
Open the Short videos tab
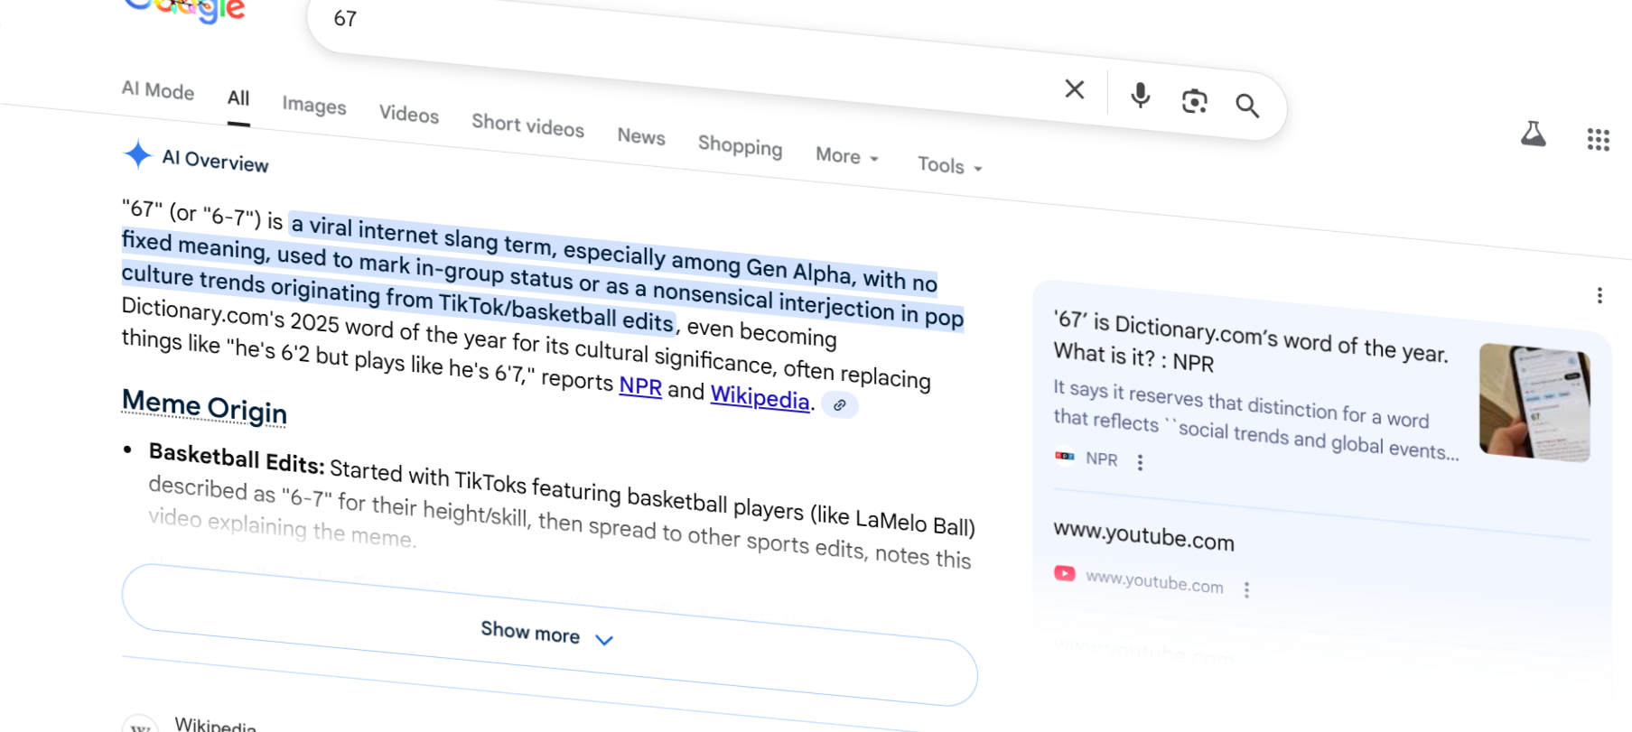tap(527, 125)
